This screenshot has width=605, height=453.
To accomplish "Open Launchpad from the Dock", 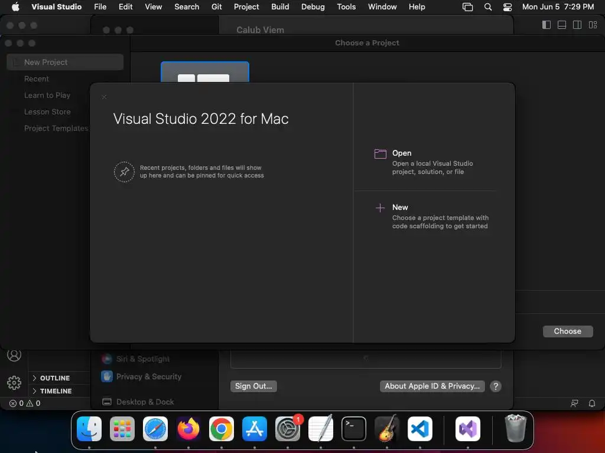I will (x=122, y=429).
